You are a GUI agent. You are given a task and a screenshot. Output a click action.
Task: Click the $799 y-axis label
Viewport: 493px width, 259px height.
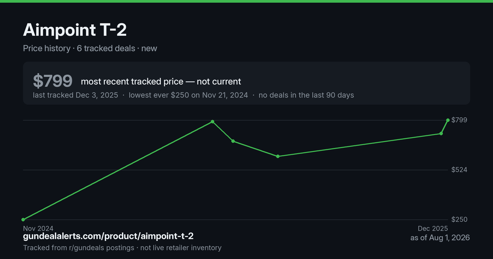[459, 120]
